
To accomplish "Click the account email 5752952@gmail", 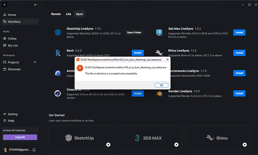I will (x=20, y=149).
